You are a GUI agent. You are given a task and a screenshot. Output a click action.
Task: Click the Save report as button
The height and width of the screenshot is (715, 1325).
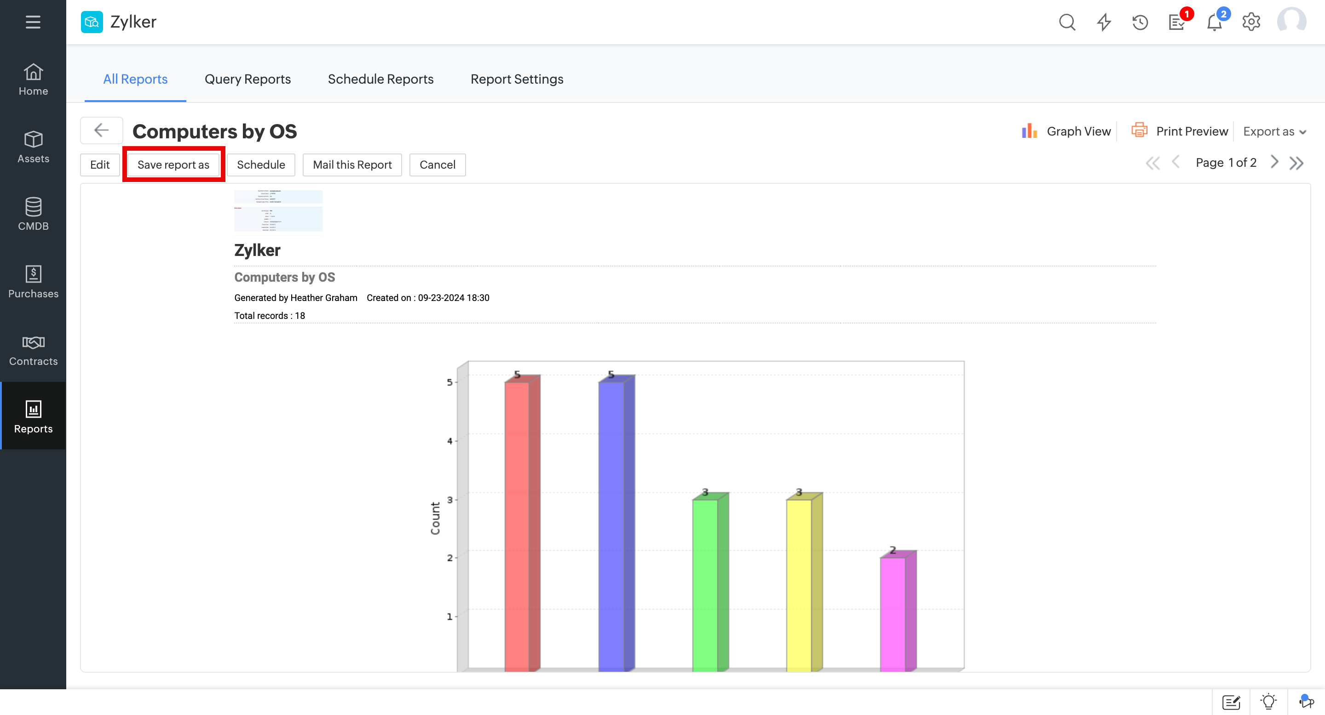click(x=173, y=165)
